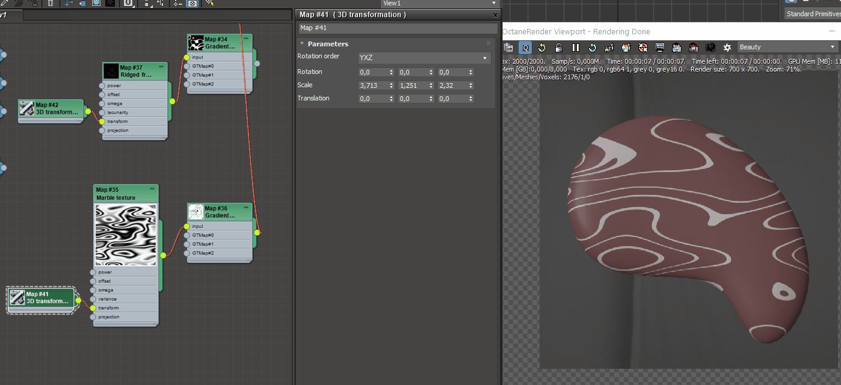Viewport: 841px width, 385px height.
Task: Collapse the Map #35 Marble texture node
Action: pos(152,188)
